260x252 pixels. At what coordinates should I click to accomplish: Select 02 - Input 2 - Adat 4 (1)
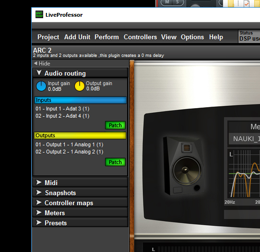click(x=62, y=116)
